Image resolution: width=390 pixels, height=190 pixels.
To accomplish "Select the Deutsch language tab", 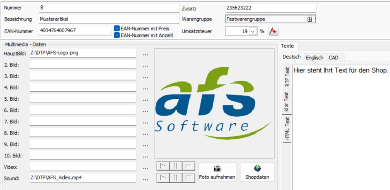I will tap(291, 57).
